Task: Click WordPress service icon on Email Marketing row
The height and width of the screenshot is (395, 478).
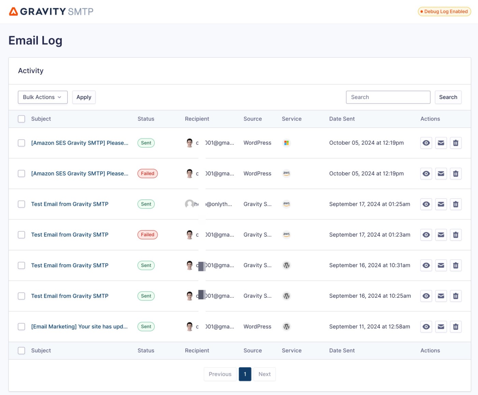Action: pyautogui.click(x=286, y=327)
